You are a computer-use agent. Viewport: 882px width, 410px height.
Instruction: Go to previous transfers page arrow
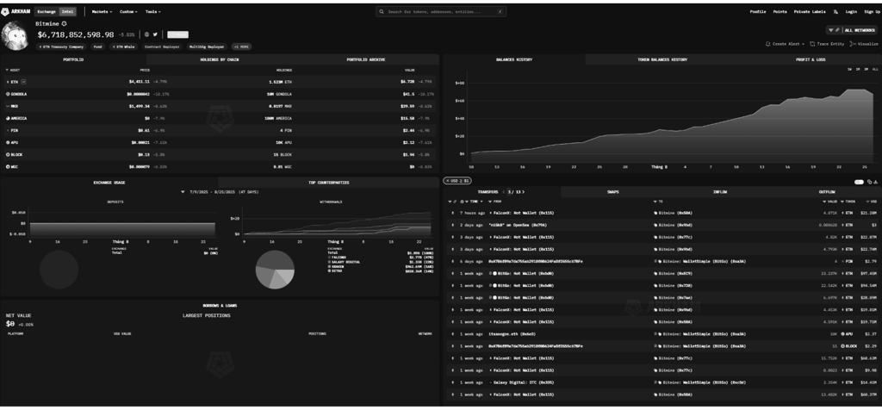[x=504, y=192]
